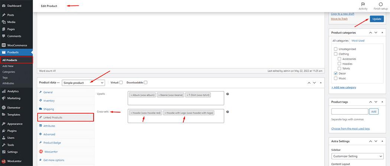Image resolution: width=390 pixels, height=166 pixels.
Task: Open the Plugins sidebar icon
Action: [x=4, y=131]
